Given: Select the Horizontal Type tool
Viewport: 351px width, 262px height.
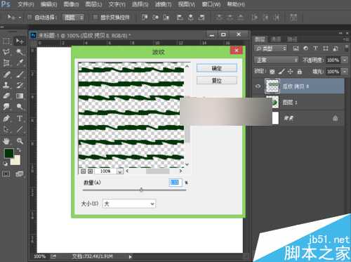Looking at the screenshot, I should 20,118.
